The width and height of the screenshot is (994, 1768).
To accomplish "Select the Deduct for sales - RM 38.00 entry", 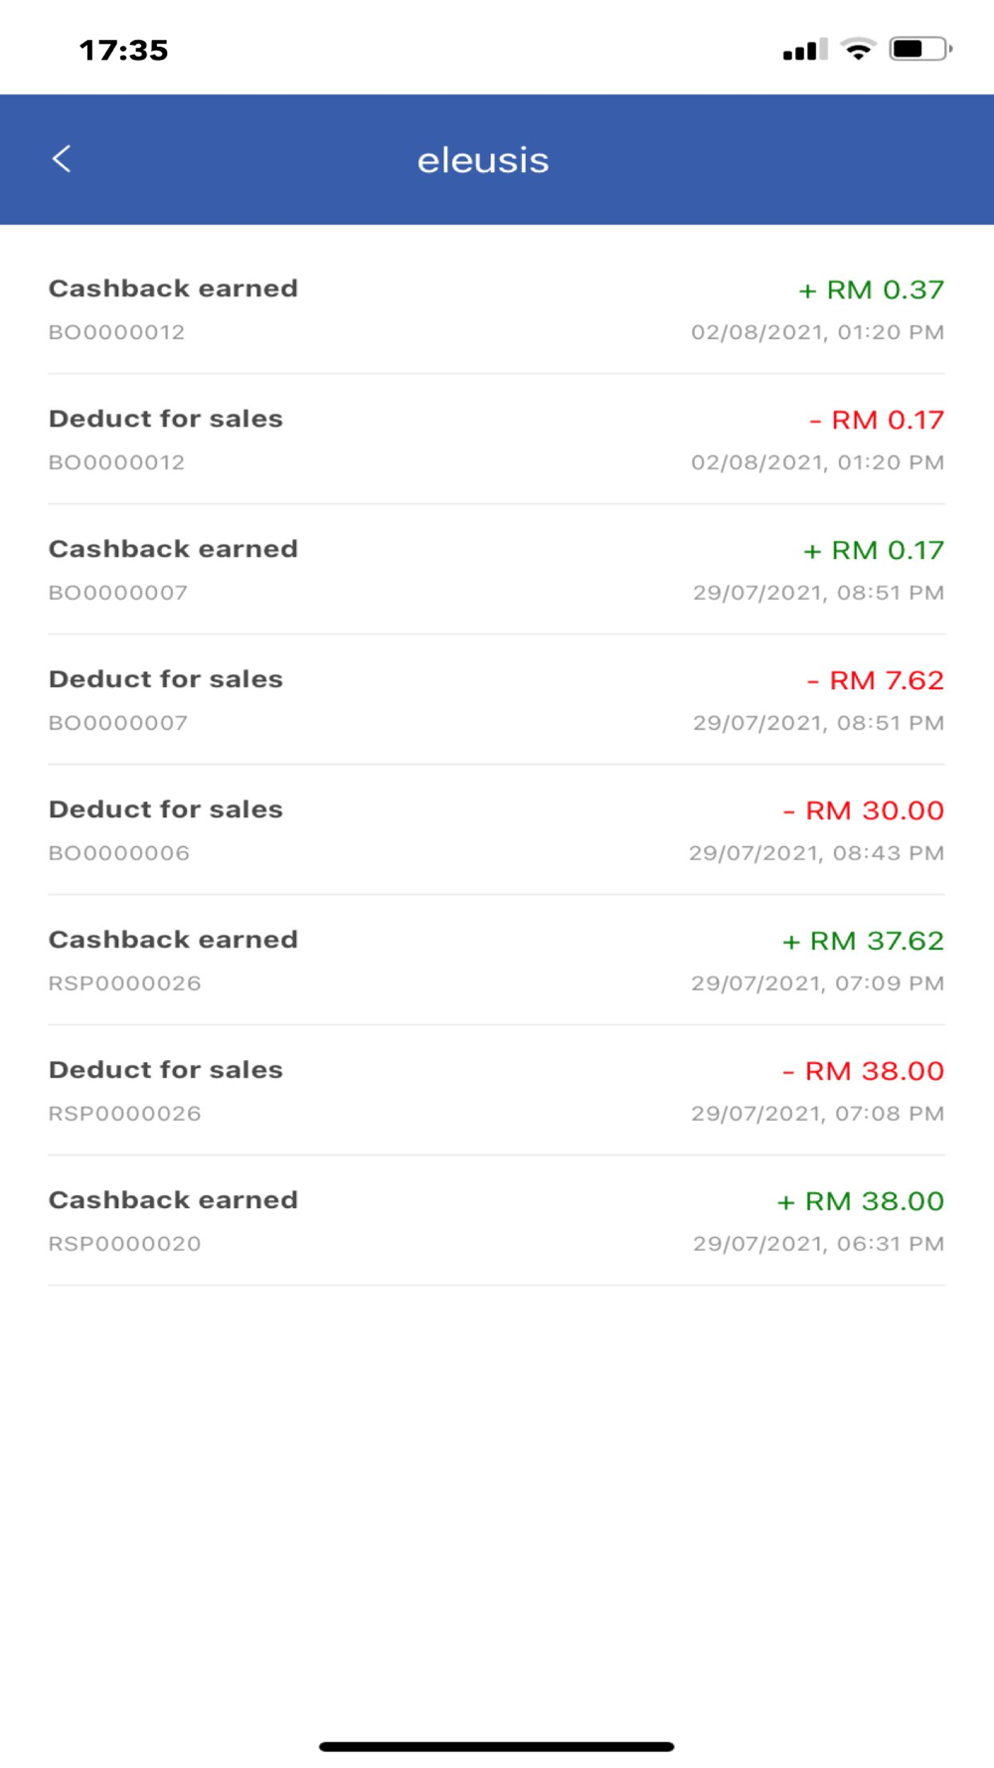I will [496, 1091].
